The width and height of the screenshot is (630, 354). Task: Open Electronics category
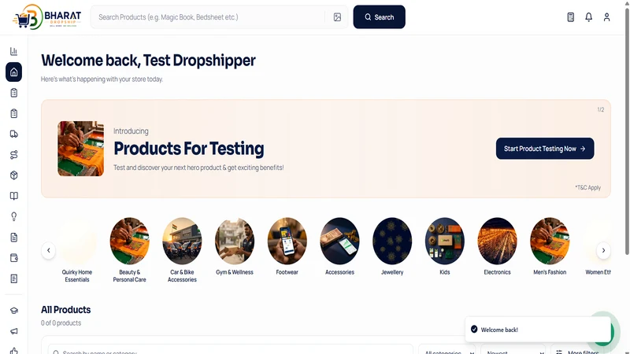497,247
